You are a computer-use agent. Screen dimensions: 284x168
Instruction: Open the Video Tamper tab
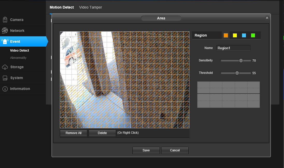[x=90, y=7]
